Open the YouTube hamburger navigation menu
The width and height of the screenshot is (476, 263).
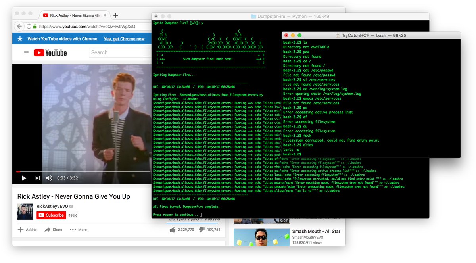(26, 52)
